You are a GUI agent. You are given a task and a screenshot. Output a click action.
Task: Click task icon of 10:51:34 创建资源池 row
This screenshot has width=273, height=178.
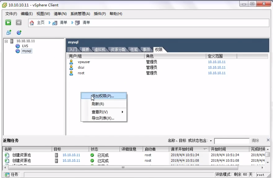point(7,155)
